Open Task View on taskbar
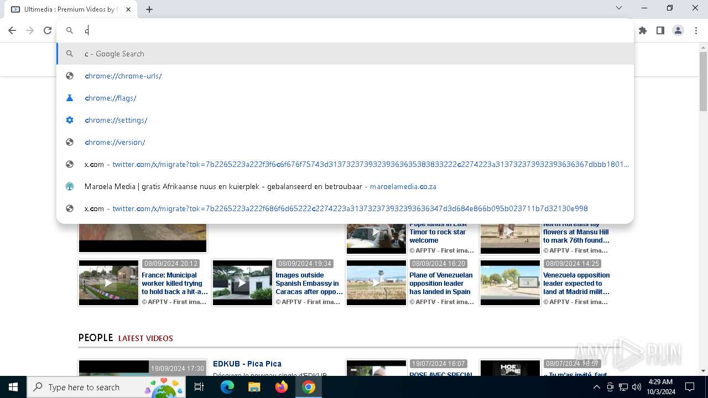The width and height of the screenshot is (708, 398). tap(199, 387)
